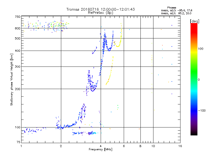Click the y-axis tick label '75'
Viewport: 212px width, 159px height.
(19, 142)
